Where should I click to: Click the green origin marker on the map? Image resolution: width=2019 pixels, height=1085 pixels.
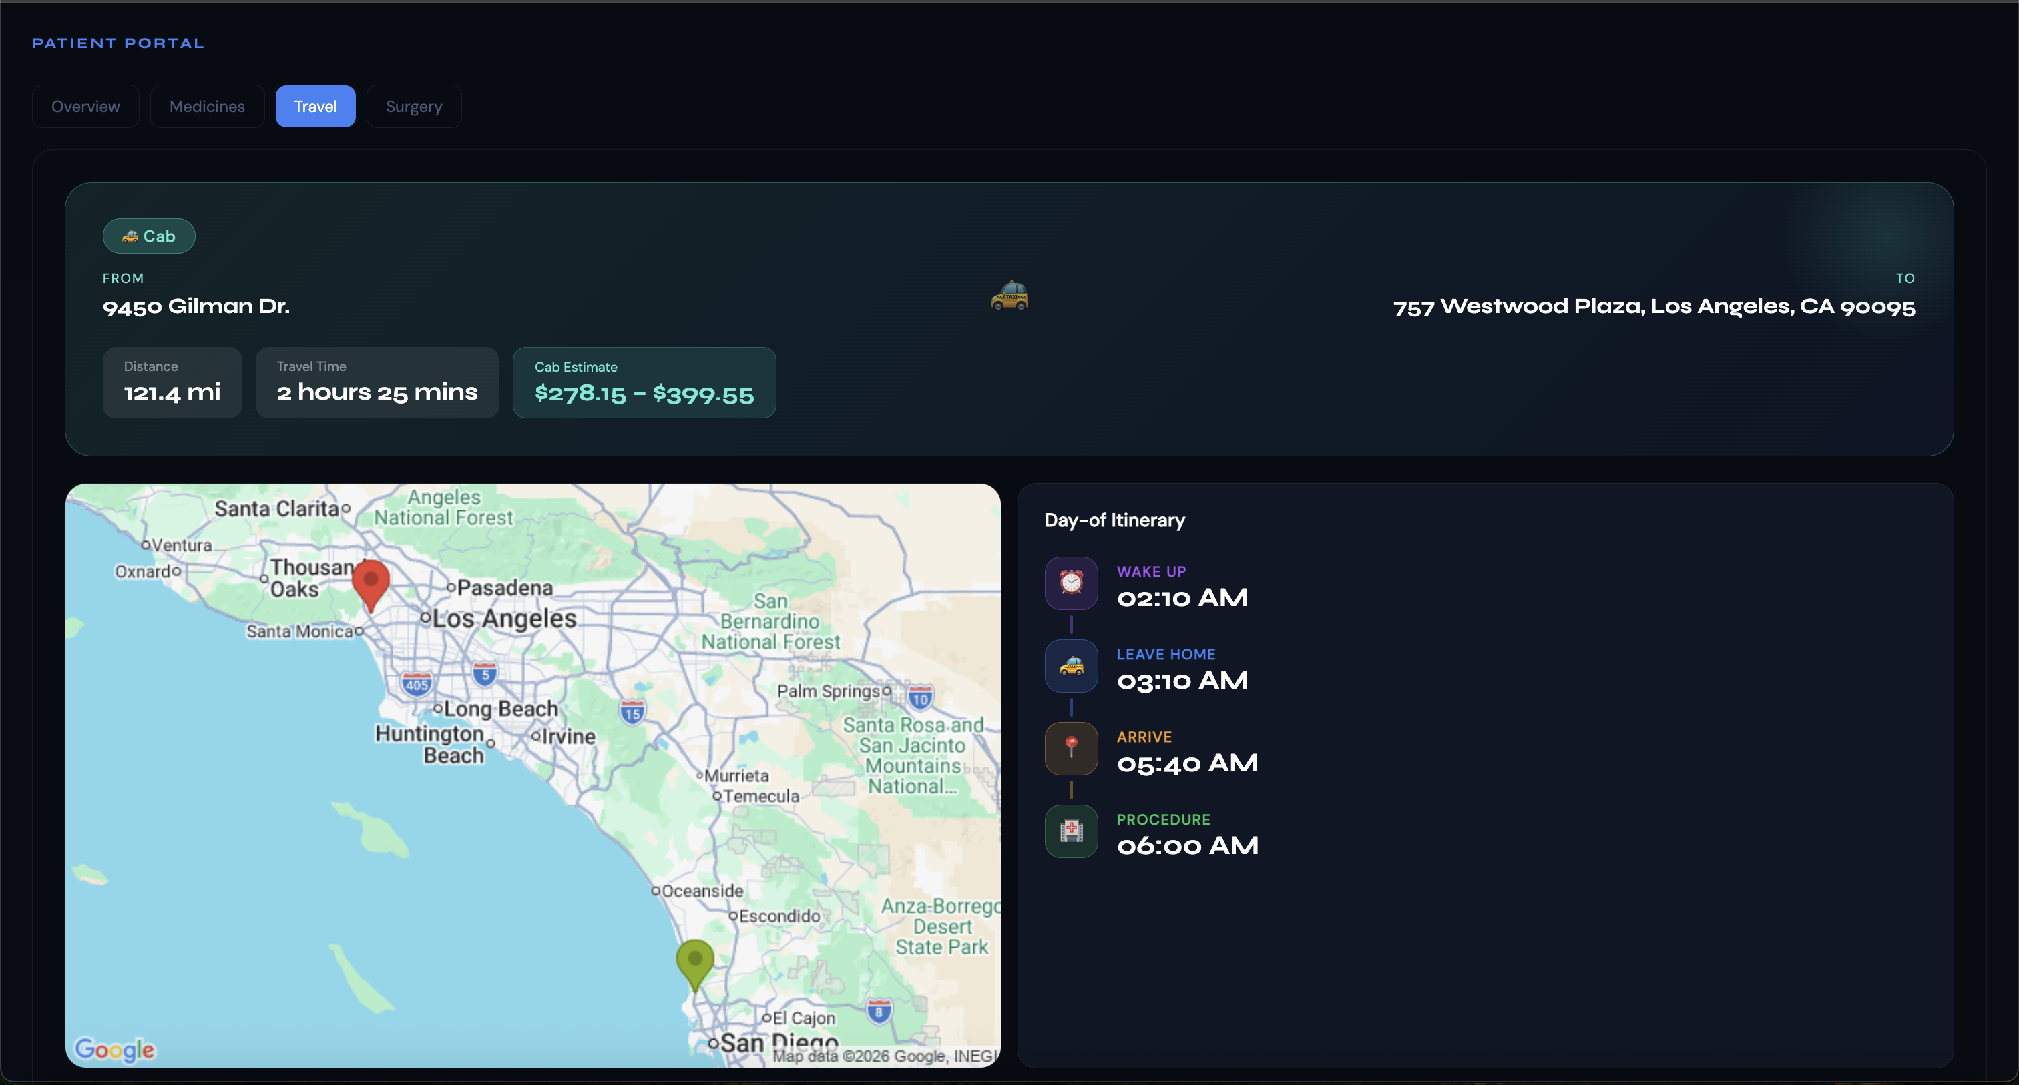[x=695, y=965]
